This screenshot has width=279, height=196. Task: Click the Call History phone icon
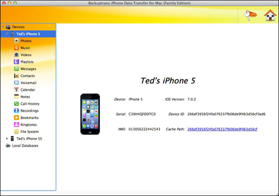coord(16,103)
